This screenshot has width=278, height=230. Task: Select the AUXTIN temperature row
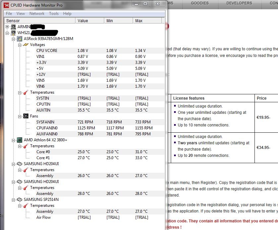(x=100, y=110)
